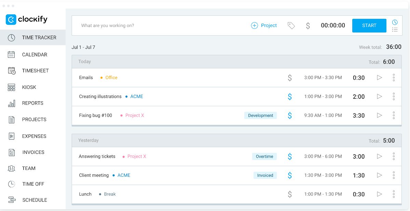This screenshot has width=410, height=211.
Task: Toggle billable on the new time entry
Action: coord(308,26)
